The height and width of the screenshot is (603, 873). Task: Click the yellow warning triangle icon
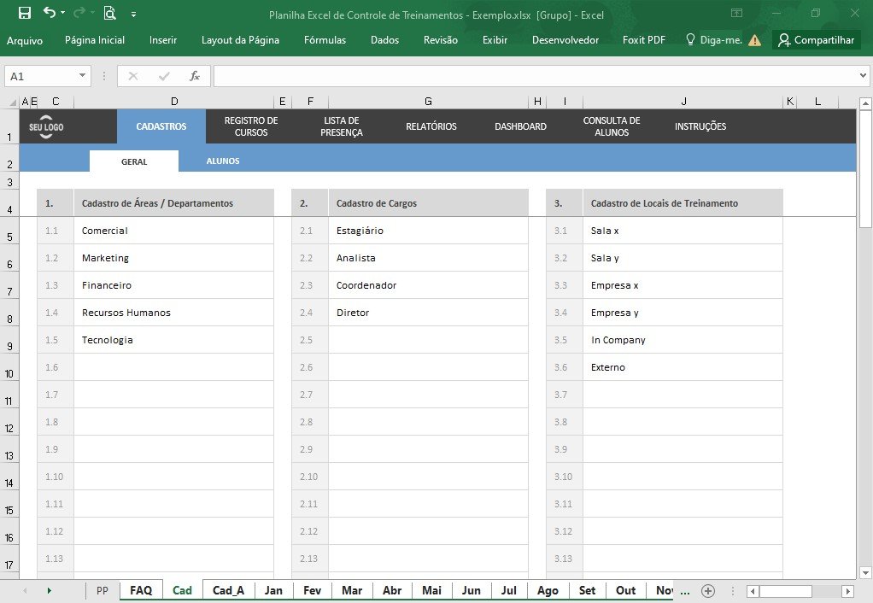[754, 40]
